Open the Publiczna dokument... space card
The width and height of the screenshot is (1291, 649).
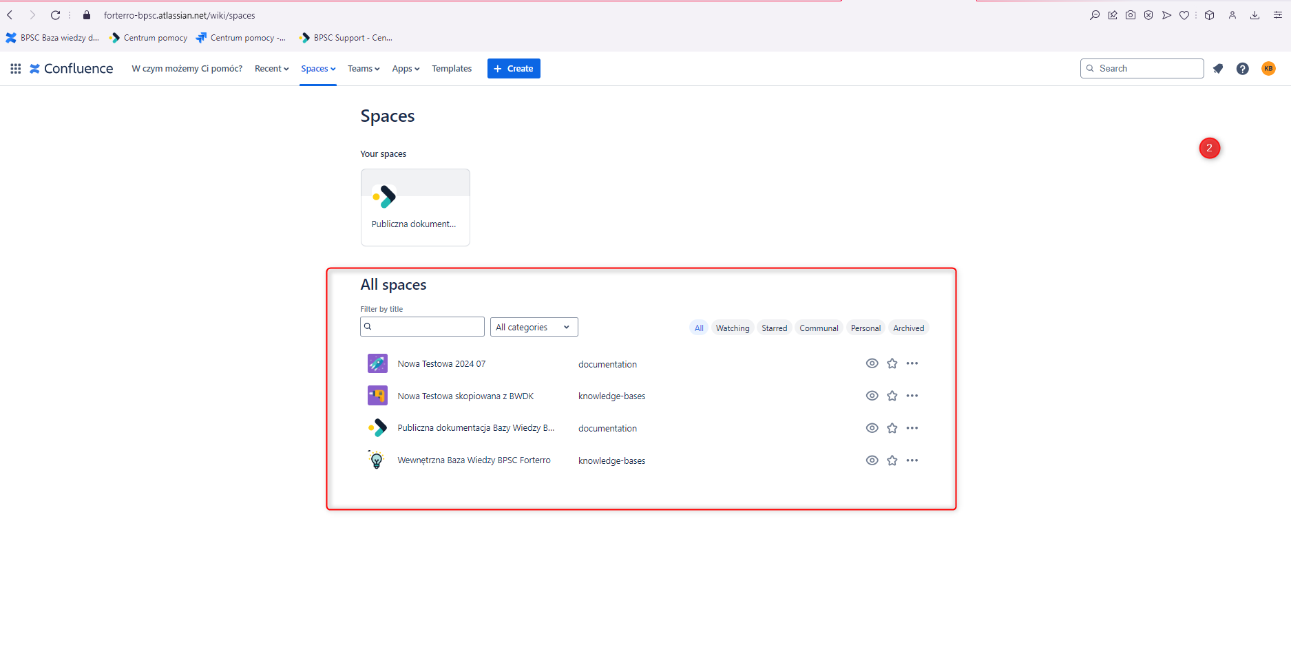415,207
